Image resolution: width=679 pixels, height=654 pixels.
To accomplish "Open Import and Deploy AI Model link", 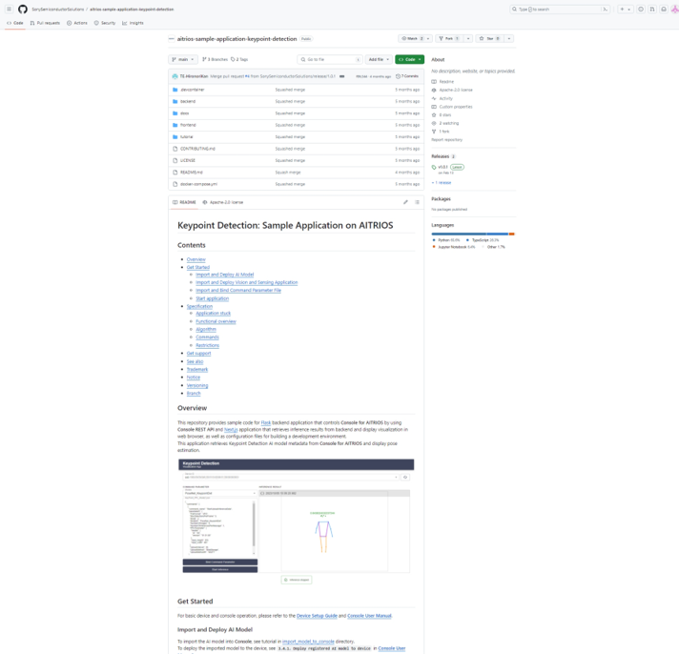I will [x=225, y=275].
